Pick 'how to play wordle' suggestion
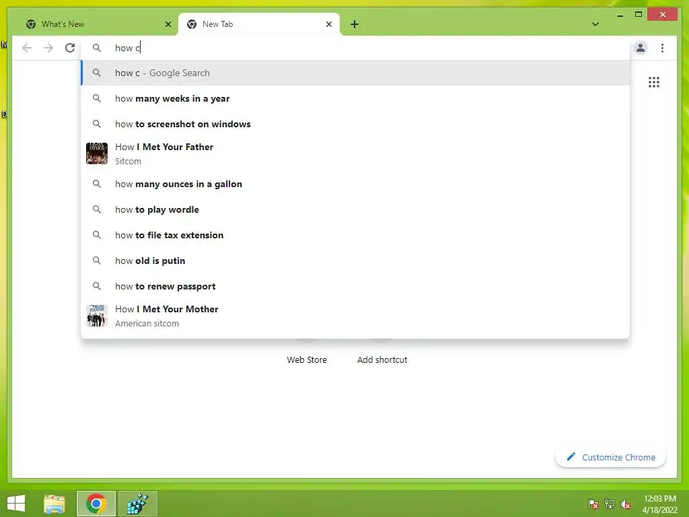The height and width of the screenshot is (517, 689). click(x=355, y=209)
